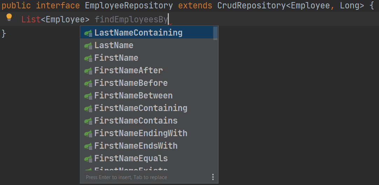Pick the FirstNameContains suggestion
Image resolution: width=379 pixels, height=185 pixels.
[x=136, y=121]
